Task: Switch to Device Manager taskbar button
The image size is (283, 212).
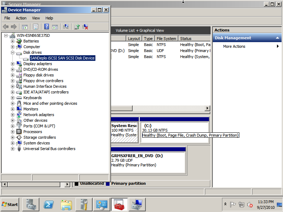Action: (x=137, y=204)
